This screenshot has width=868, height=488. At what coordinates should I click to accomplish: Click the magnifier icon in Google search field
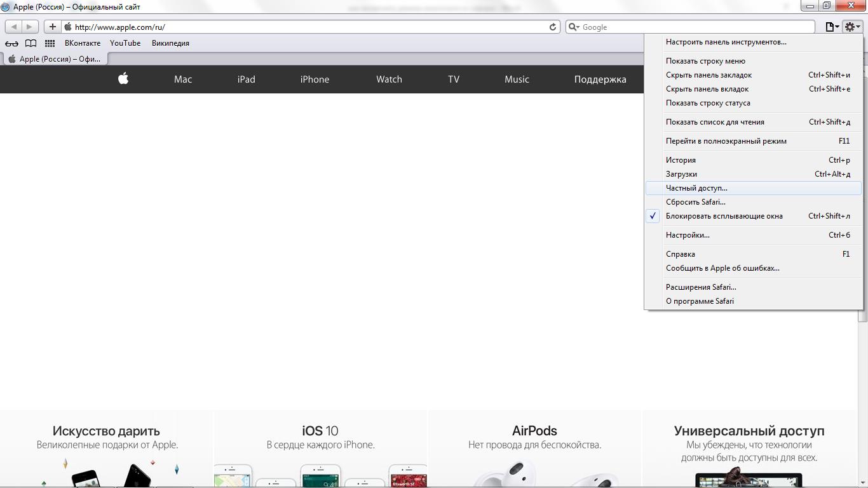tap(573, 27)
